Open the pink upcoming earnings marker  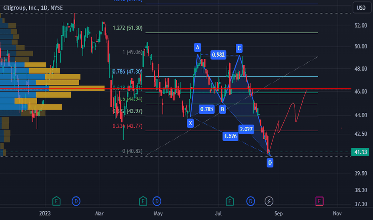(x=319, y=201)
